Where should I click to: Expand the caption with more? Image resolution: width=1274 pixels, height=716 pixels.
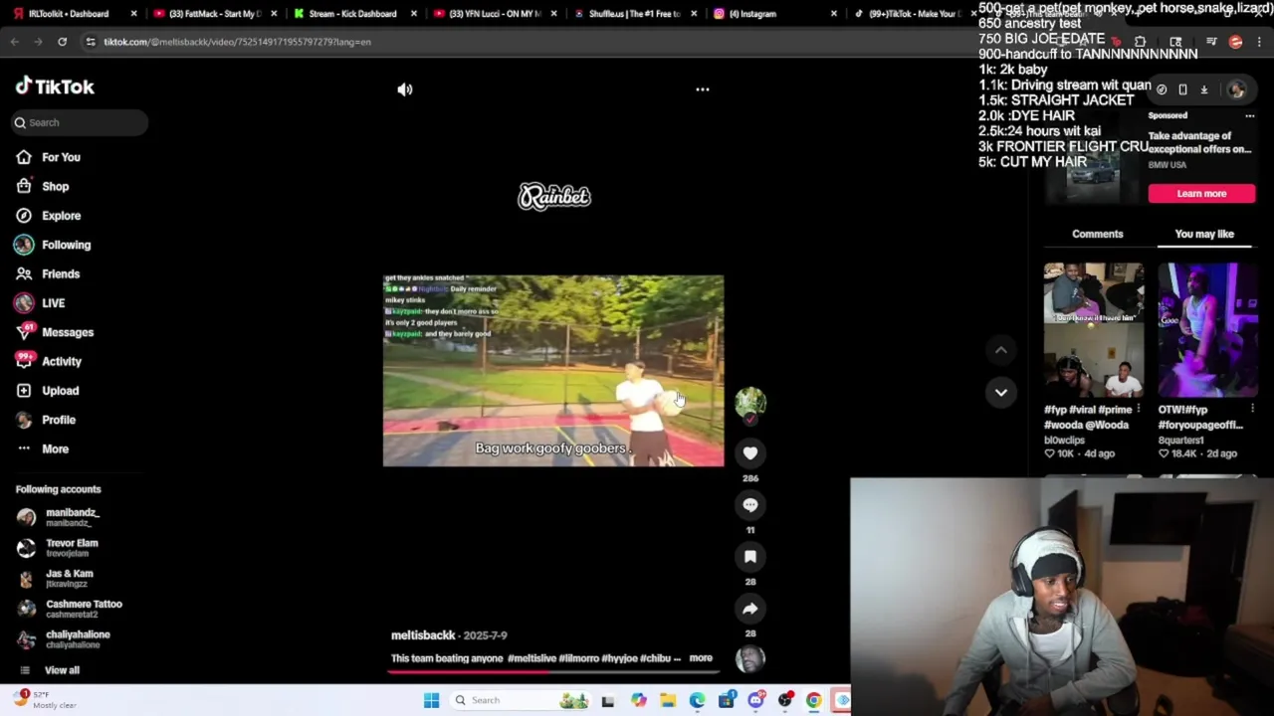(701, 658)
